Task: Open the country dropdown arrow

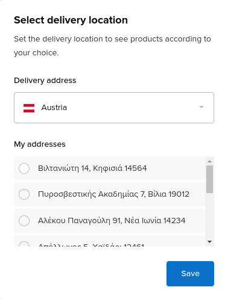Action: (201, 107)
